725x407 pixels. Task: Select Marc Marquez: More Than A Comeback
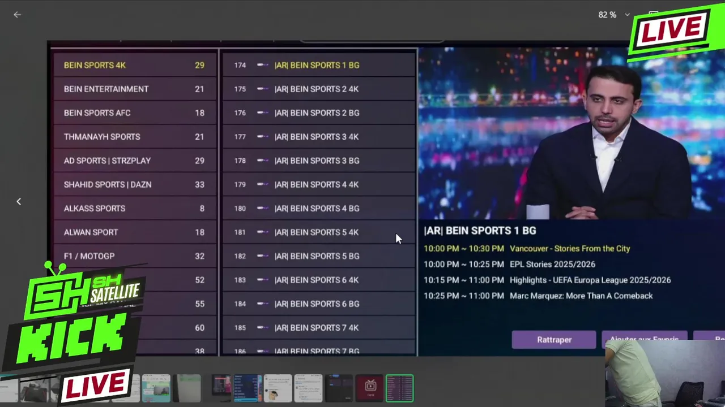coord(538,296)
